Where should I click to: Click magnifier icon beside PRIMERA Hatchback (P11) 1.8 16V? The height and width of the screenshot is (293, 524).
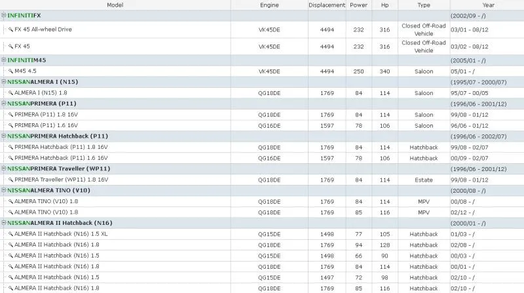10,147
